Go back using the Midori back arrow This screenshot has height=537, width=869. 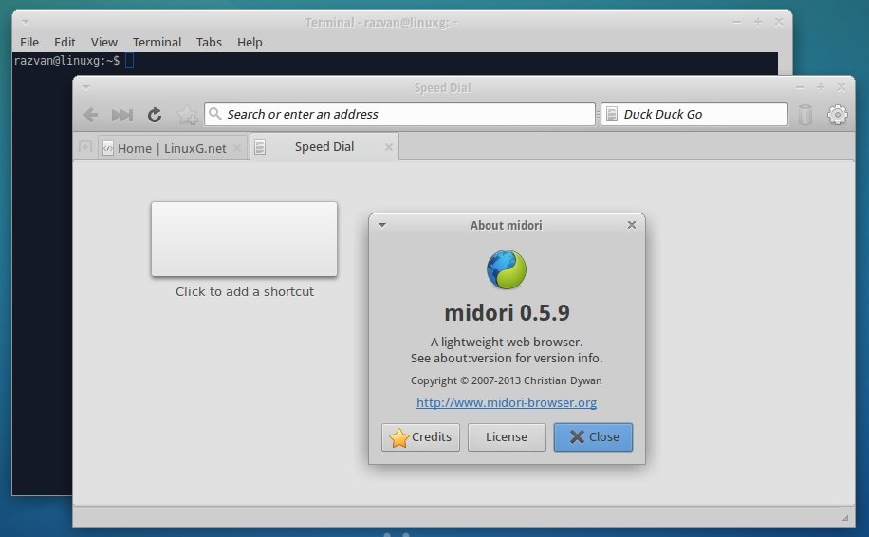tap(90, 115)
